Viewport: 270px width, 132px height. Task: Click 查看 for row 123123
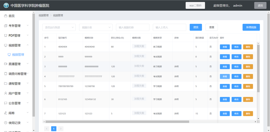[225, 114]
